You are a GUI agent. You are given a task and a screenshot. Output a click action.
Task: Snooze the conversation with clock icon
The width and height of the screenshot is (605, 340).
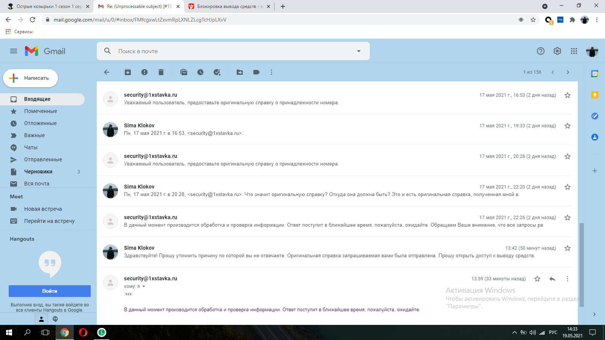click(x=200, y=72)
